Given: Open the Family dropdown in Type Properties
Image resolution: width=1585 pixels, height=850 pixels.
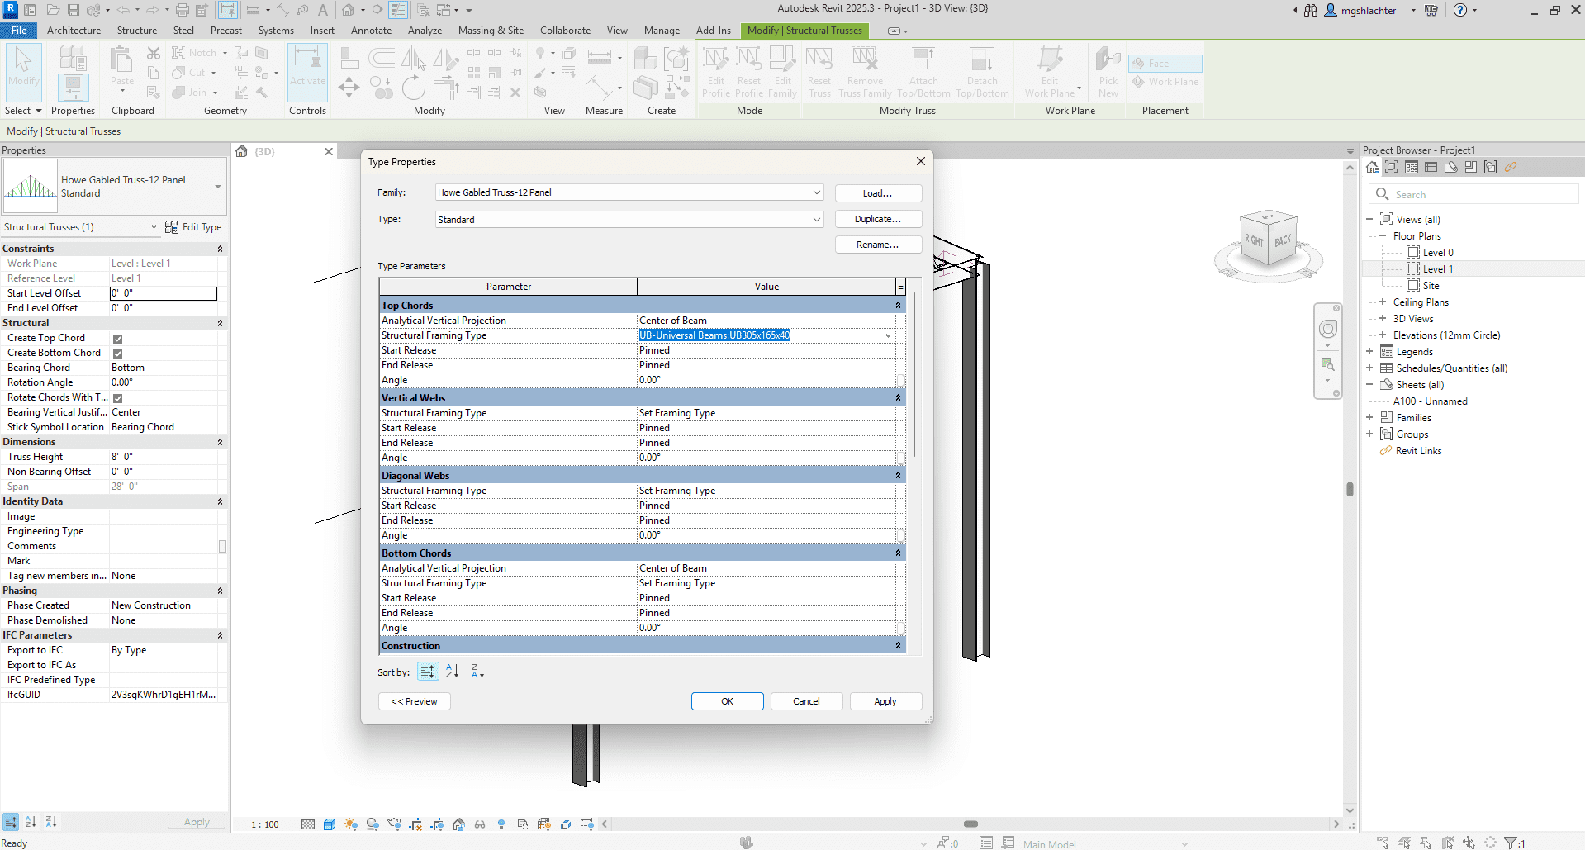Looking at the screenshot, I should [x=816, y=192].
